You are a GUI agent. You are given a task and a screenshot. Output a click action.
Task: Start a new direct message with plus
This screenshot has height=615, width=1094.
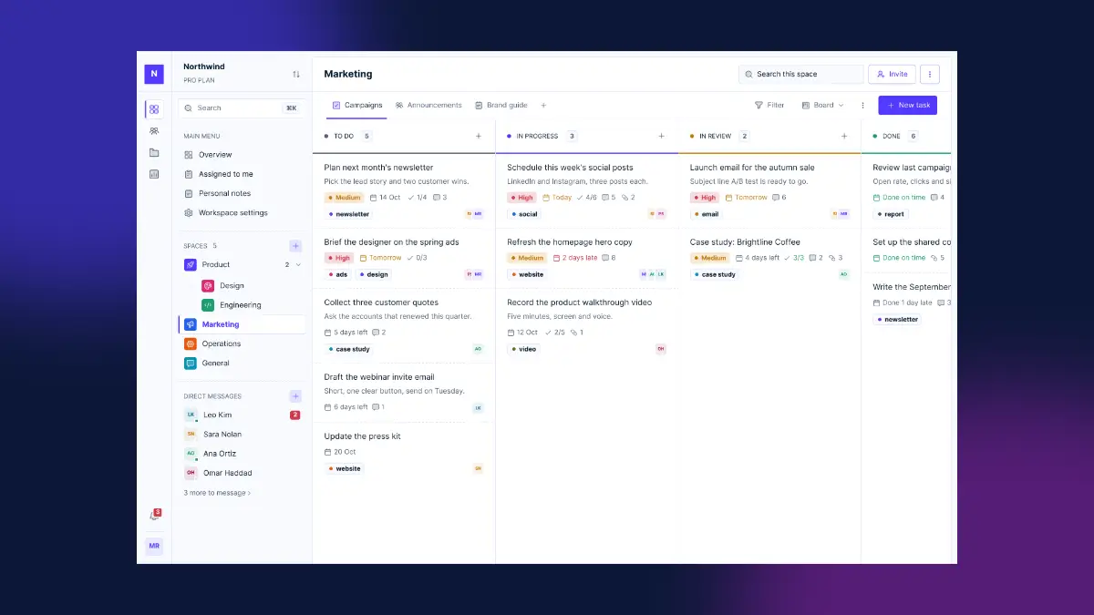(295, 396)
